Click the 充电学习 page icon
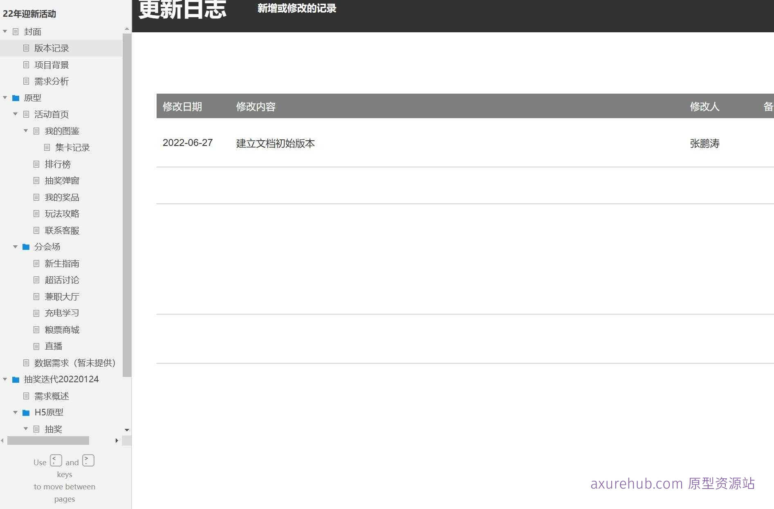The image size is (774, 509). coord(36,313)
